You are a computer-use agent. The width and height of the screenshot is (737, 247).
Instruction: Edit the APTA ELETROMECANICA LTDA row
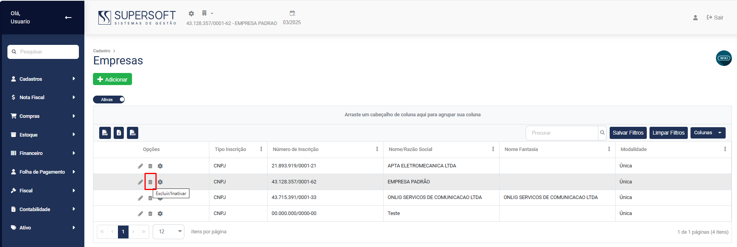coord(140,166)
